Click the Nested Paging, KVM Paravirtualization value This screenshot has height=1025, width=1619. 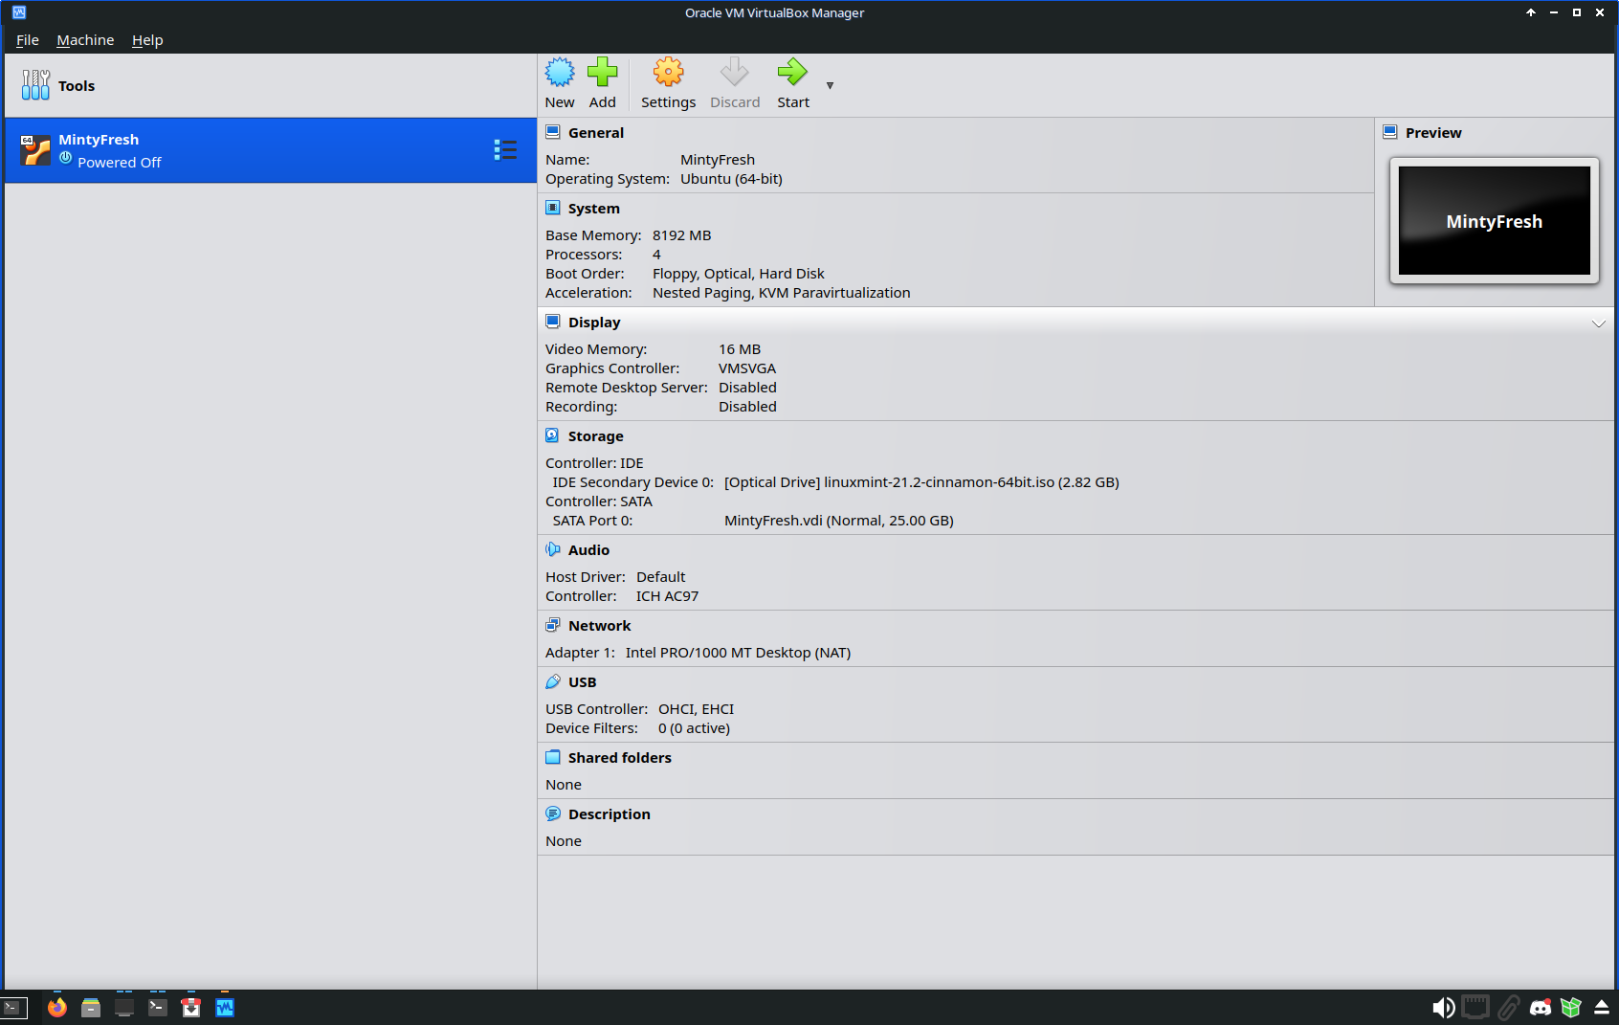782,293
